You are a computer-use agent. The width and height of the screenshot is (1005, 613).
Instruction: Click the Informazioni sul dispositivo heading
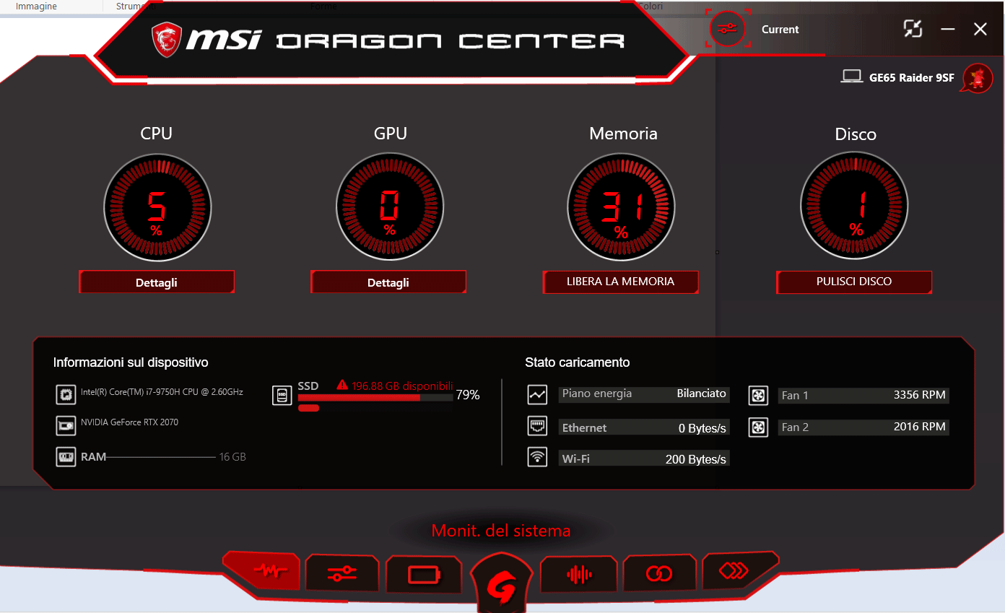click(x=131, y=362)
